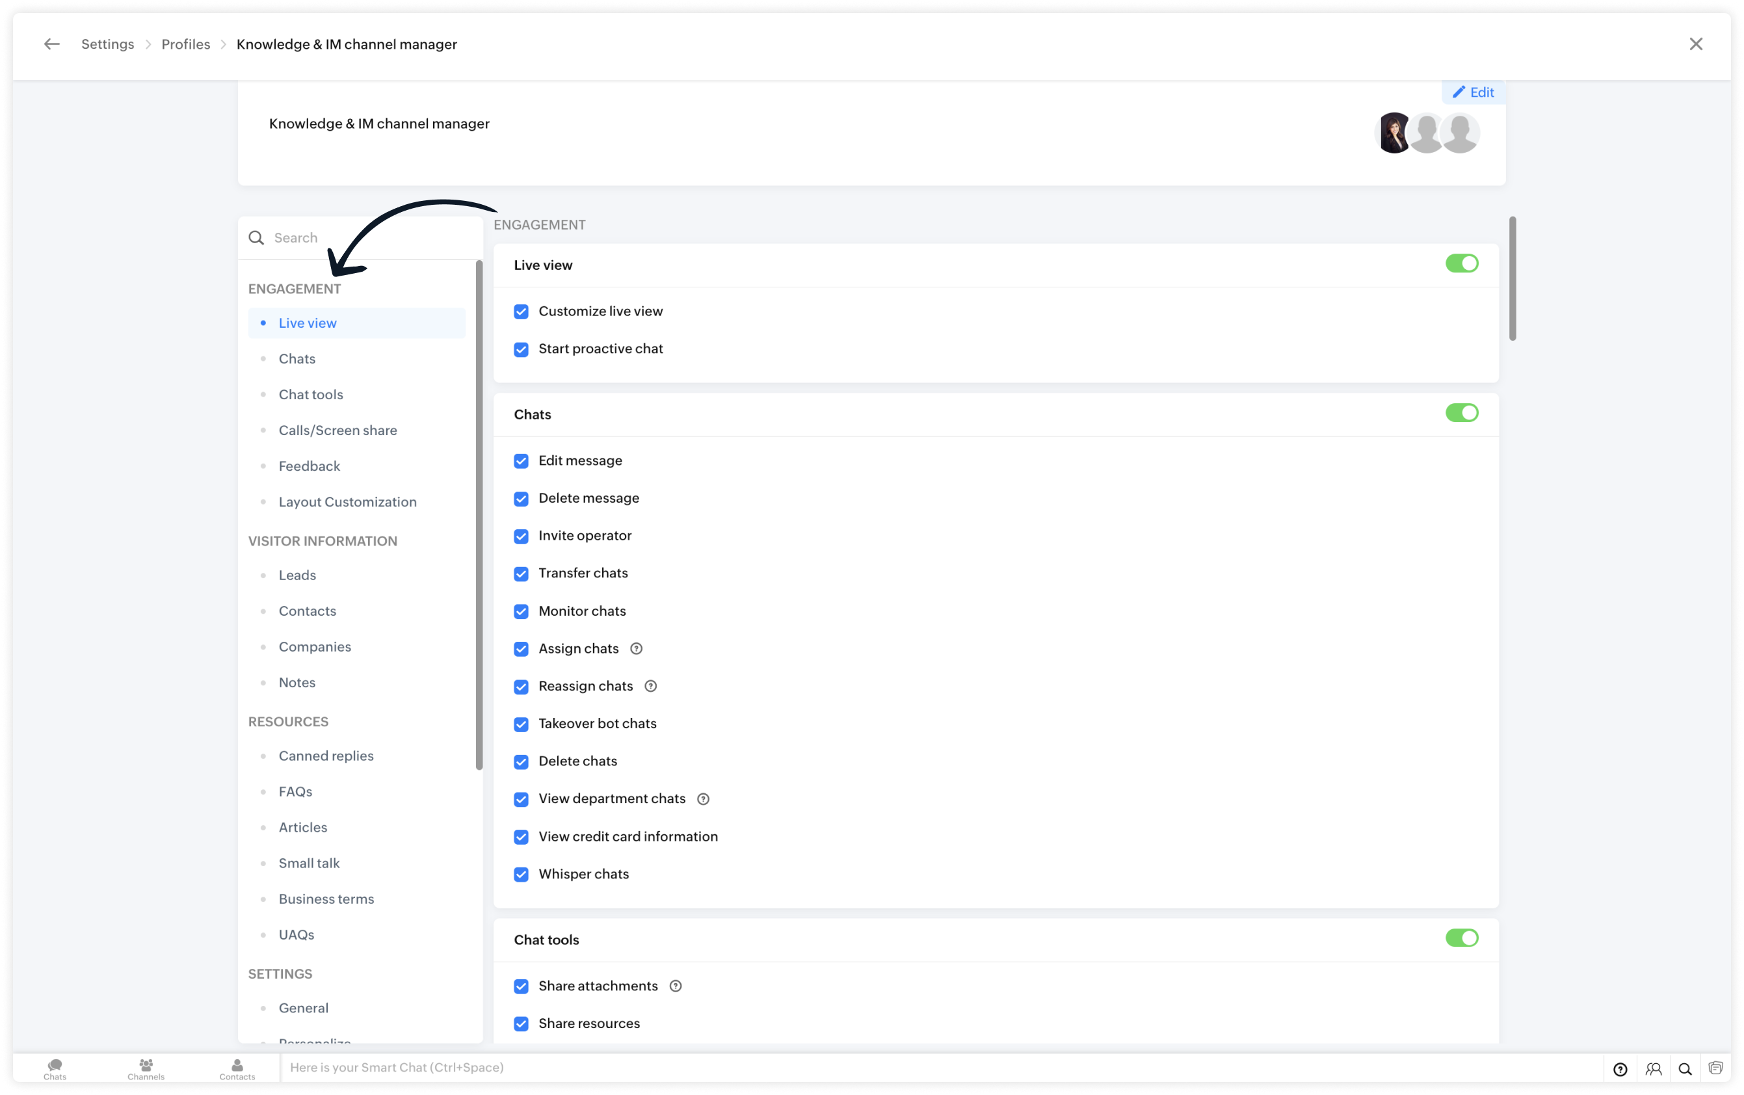Go to Layout Customization section
1744x1095 pixels.
pyautogui.click(x=348, y=502)
